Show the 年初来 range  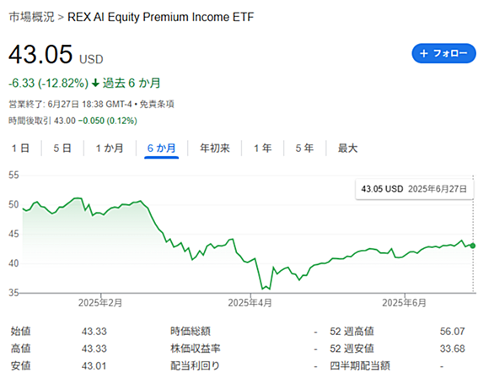[215, 148]
